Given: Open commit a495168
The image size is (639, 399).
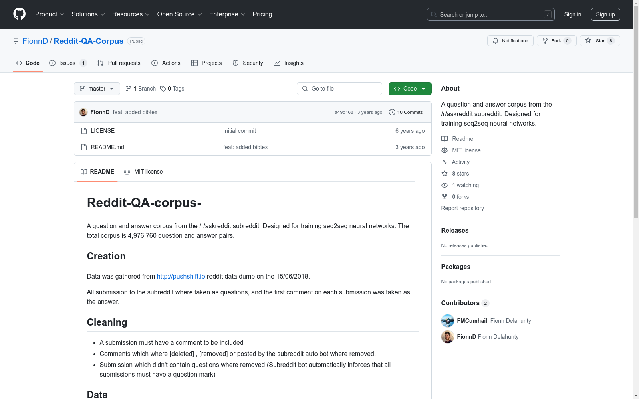Looking at the screenshot, I should tap(344, 112).
